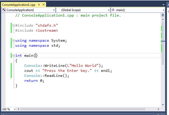Viewport: 169px width, 115px height.
Task: Click the vertical scrollbar thumb
Action: [163, 43]
